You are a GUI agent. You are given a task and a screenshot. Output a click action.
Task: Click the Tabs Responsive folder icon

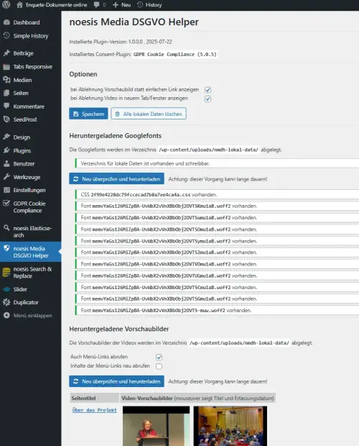[x=6, y=67]
